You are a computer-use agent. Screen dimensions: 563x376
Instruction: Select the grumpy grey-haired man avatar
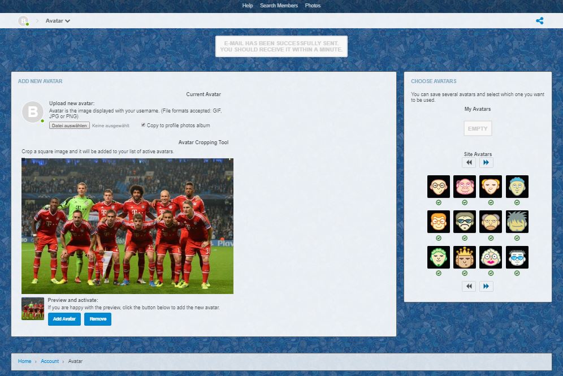coord(491,222)
